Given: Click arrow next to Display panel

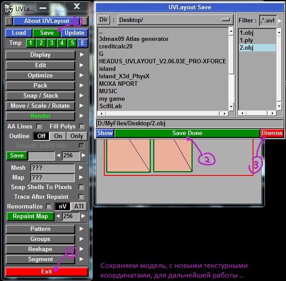Looking at the screenshot, I should (82, 55).
